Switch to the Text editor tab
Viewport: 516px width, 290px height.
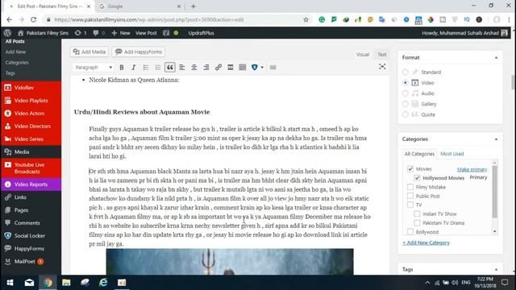coord(381,55)
